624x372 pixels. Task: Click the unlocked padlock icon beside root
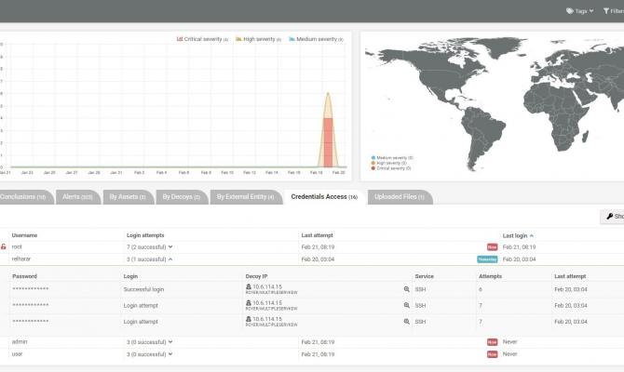coord(4,246)
